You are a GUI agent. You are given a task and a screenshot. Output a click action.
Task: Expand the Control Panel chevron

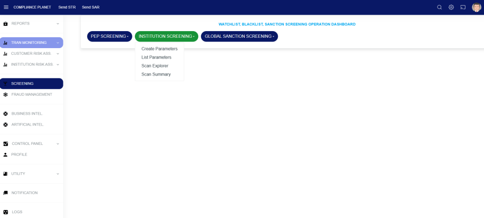pyautogui.click(x=58, y=144)
